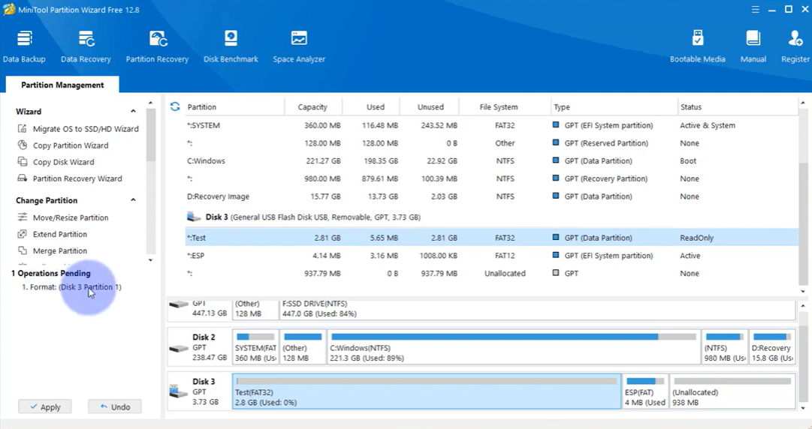The image size is (812, 429).
Task: Switch to the Partition Management tab
Action: pyautogui.click(x=62, y=85)
